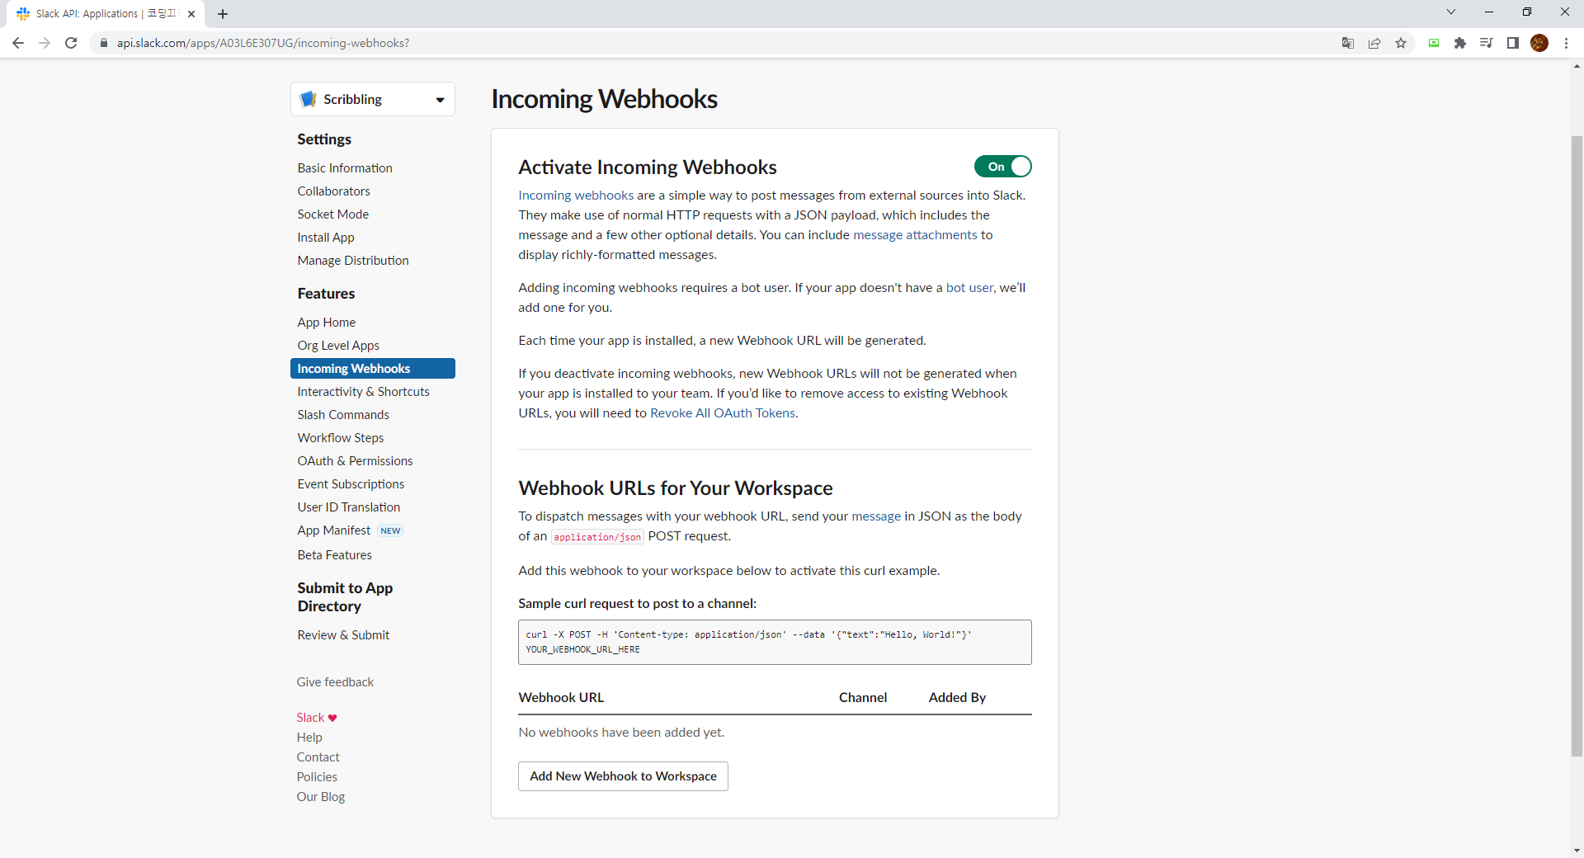Click the Added By column header
The width and height of the screenshot is (1584, 858).
(957, 697)
